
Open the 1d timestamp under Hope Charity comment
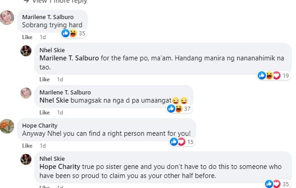(43, 145)
